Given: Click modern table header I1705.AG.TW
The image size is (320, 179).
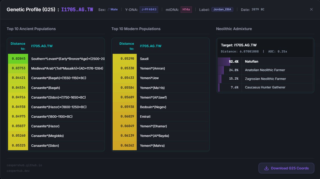Looking at the screenshot, I should [151, 46].
